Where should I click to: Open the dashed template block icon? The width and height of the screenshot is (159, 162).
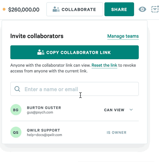155,9
